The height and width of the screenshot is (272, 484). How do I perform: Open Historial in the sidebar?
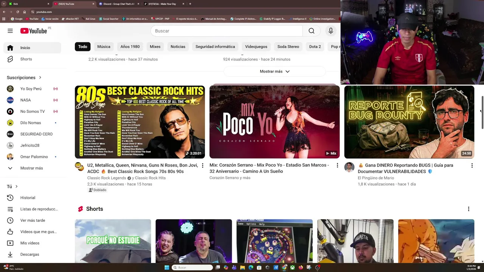coord(33,198)
